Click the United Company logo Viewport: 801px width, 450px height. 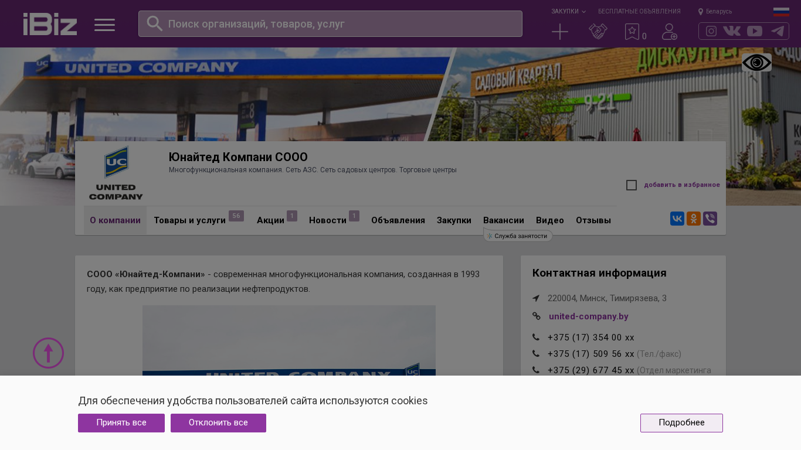(x=116, y=173)
